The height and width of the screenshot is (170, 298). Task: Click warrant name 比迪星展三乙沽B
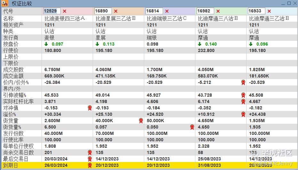click(115, 18)
